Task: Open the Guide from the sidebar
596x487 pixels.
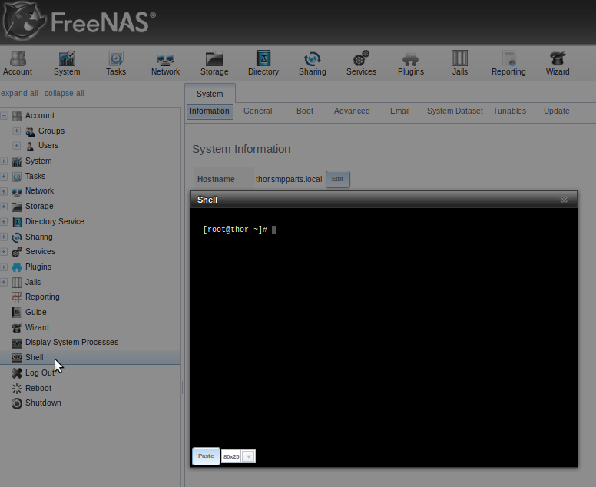Action: [x=36, y=312]
